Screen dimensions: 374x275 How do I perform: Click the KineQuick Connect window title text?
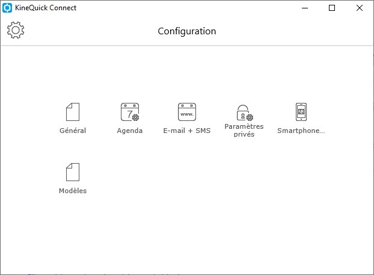46,8
